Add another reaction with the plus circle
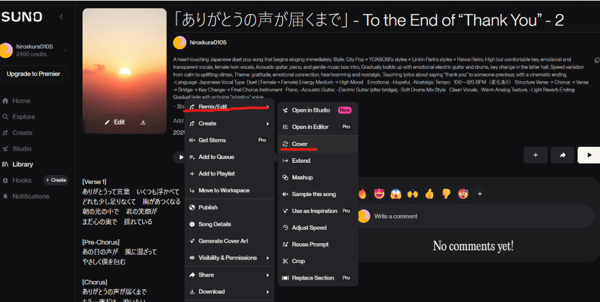 click(x=480, y=194)
